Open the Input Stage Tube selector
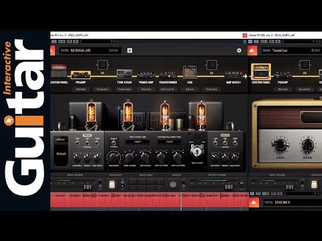Screen dimensions: 322x241 pos(138,142)
